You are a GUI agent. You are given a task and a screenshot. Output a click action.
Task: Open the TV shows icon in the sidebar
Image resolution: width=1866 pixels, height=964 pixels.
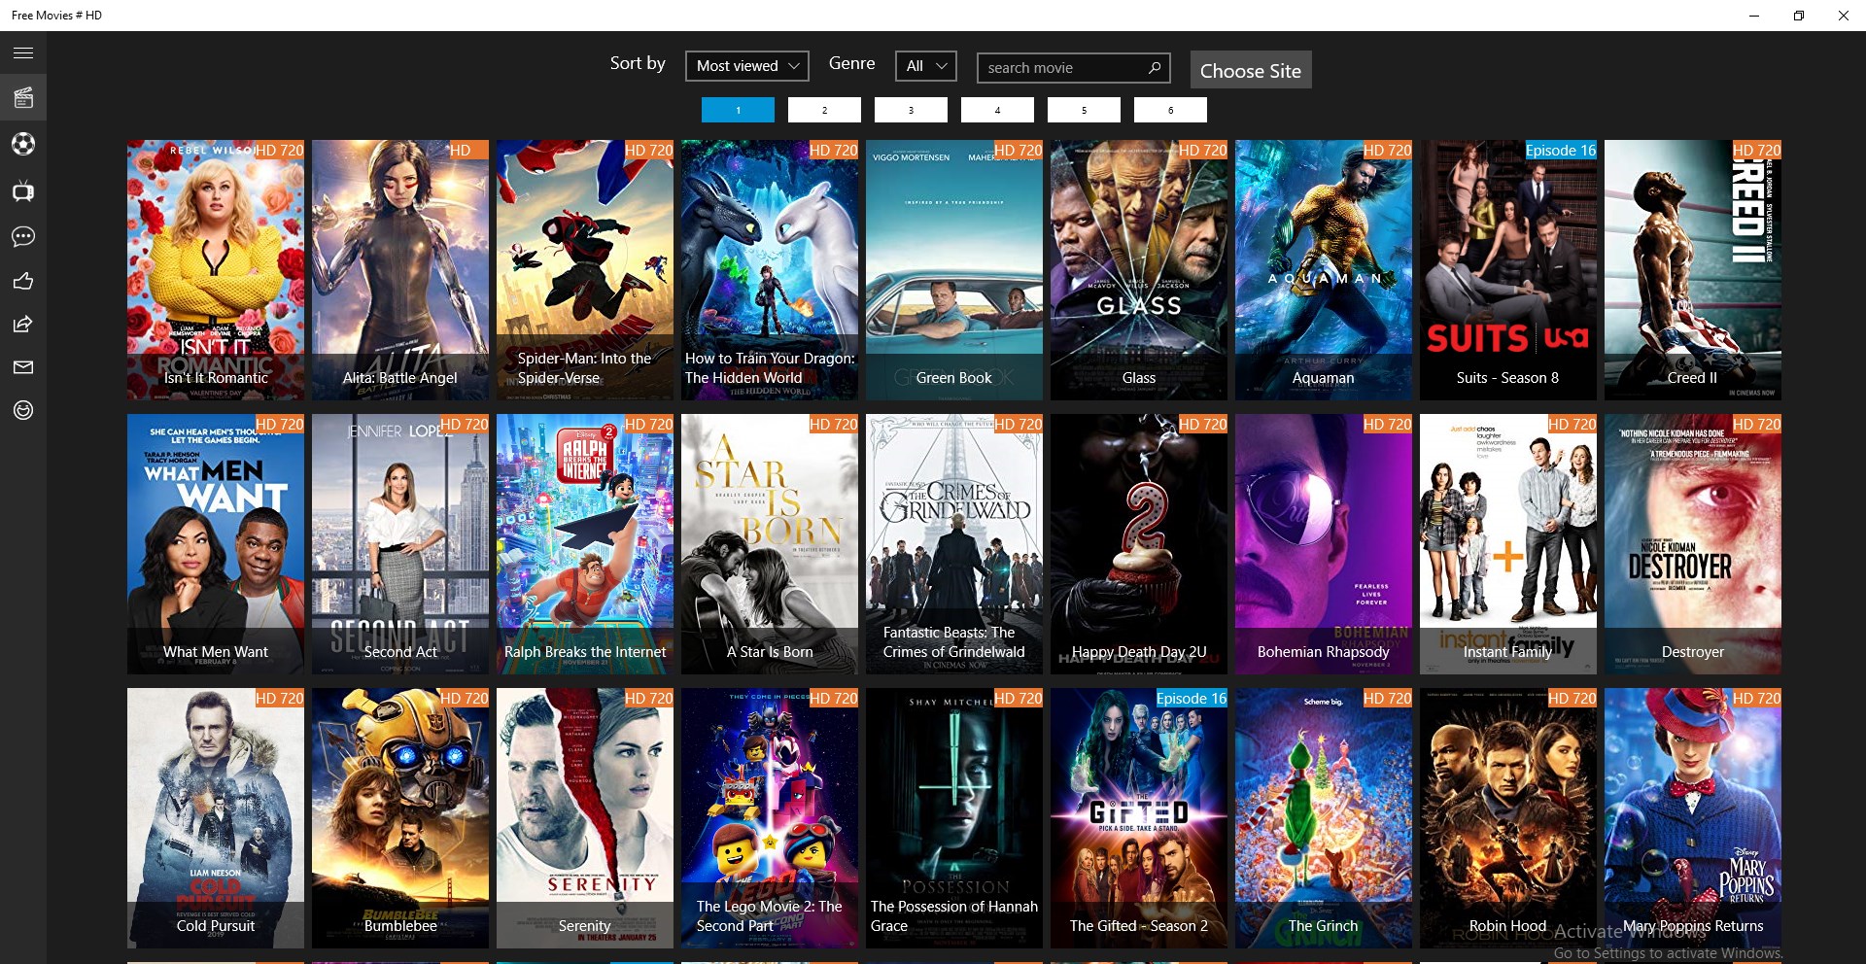(22, 190)
